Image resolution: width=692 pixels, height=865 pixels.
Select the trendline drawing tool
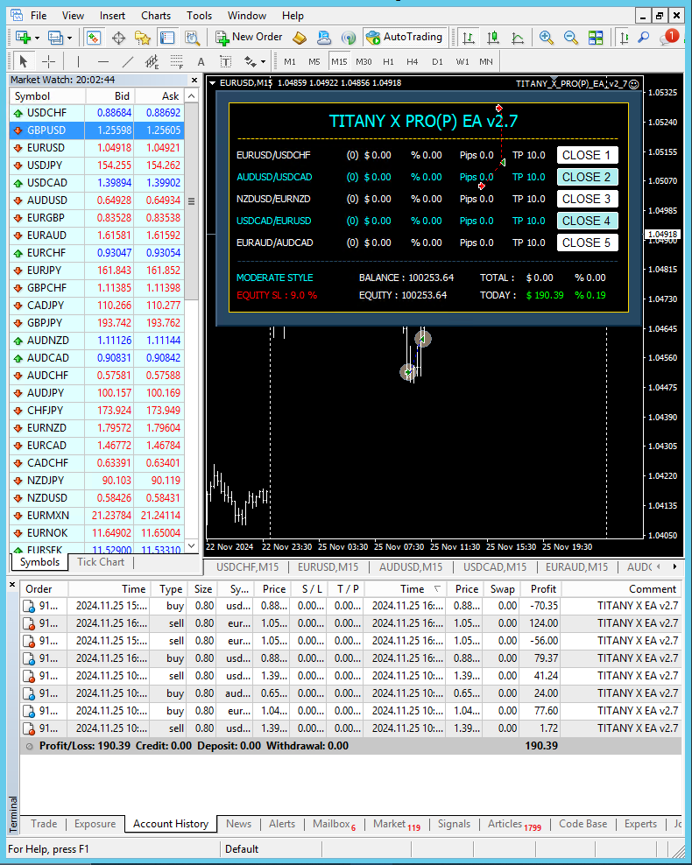128,61
